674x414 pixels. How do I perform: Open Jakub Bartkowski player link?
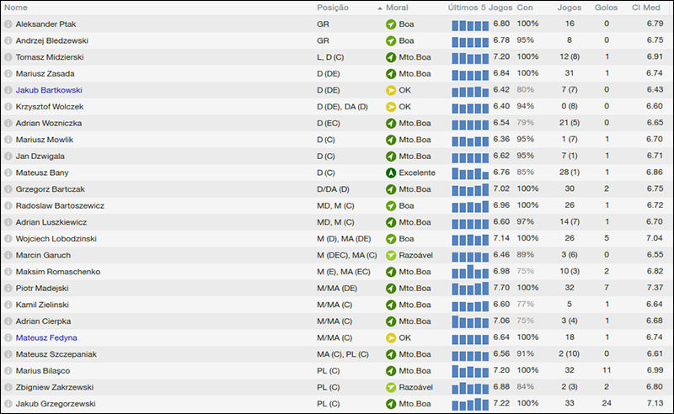[49, 90]
